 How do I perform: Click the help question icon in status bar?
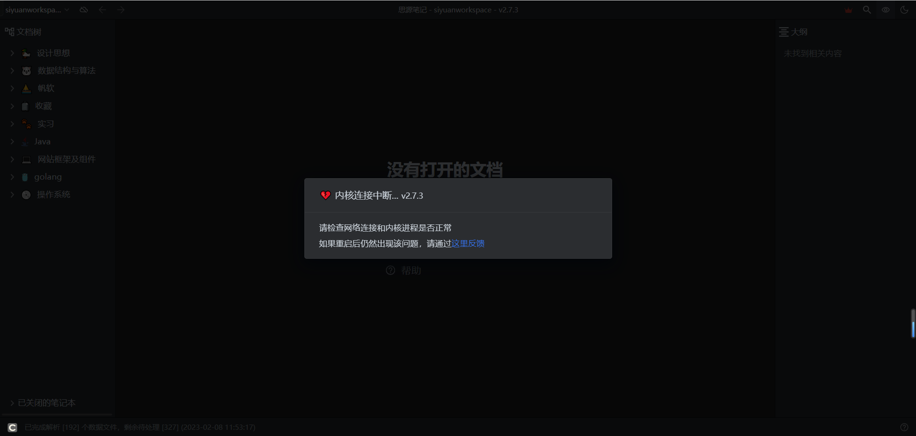pyautogui.click(x=904, y=427)
